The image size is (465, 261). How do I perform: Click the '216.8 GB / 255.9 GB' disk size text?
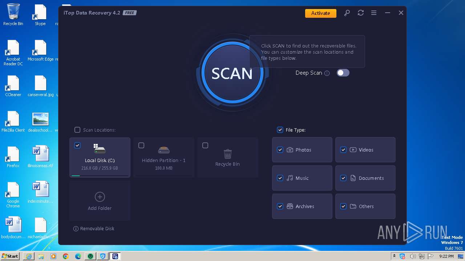(x=100, y=168)
